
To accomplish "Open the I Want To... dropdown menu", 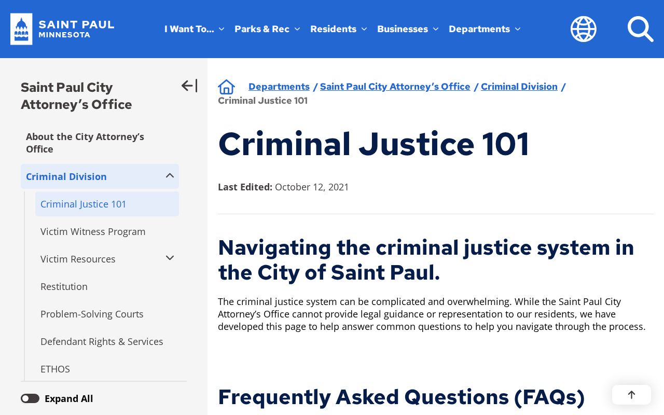I will pyautogui.click(x=195, y=29).
